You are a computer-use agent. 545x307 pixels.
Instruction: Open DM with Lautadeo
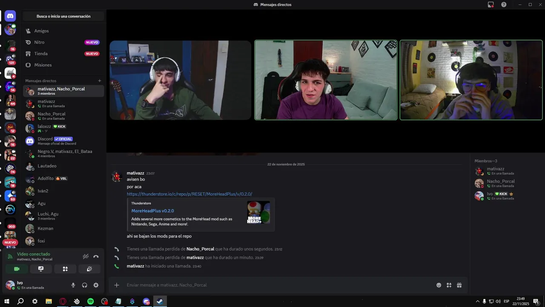tap(63, 166)
